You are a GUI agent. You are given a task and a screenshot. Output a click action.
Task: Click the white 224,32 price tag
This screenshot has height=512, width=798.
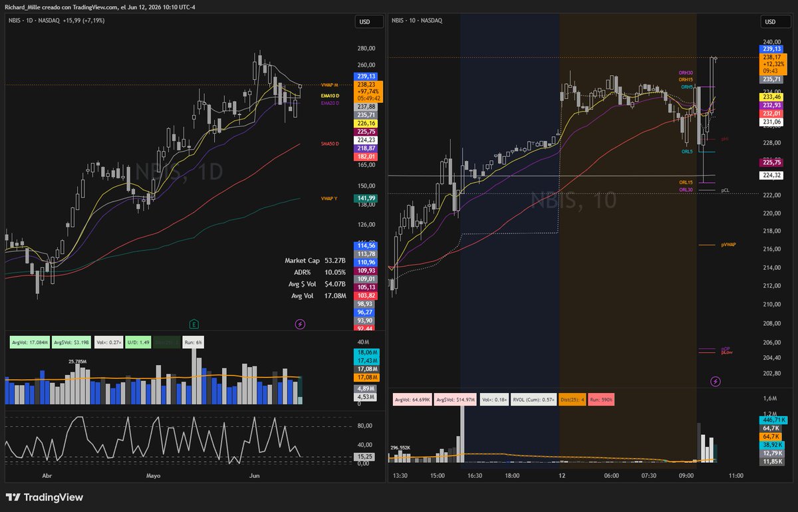(771, 176)
